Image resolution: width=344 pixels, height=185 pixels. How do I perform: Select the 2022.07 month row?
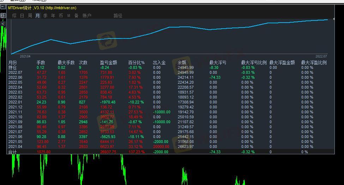tap(15, 72)
